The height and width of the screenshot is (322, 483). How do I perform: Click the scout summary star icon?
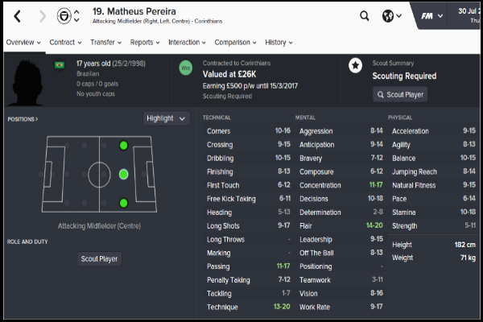(355, 66)
